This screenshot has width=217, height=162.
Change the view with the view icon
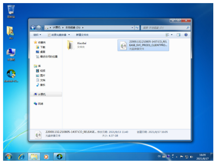(x=167, y=35)
